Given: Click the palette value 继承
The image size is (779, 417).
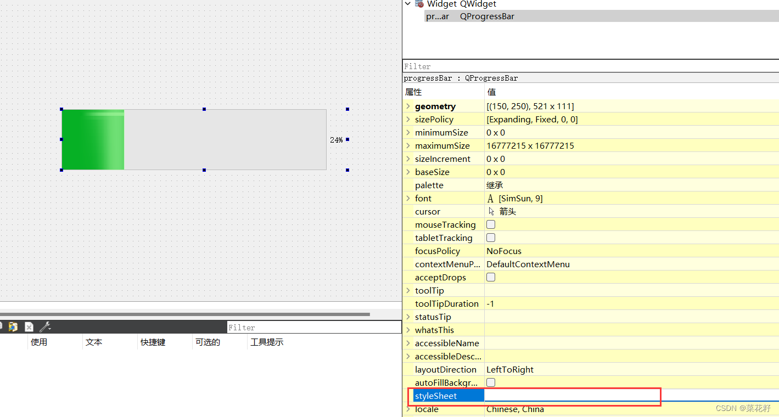Looking at the screenshot, I should [x=495, y=185].
